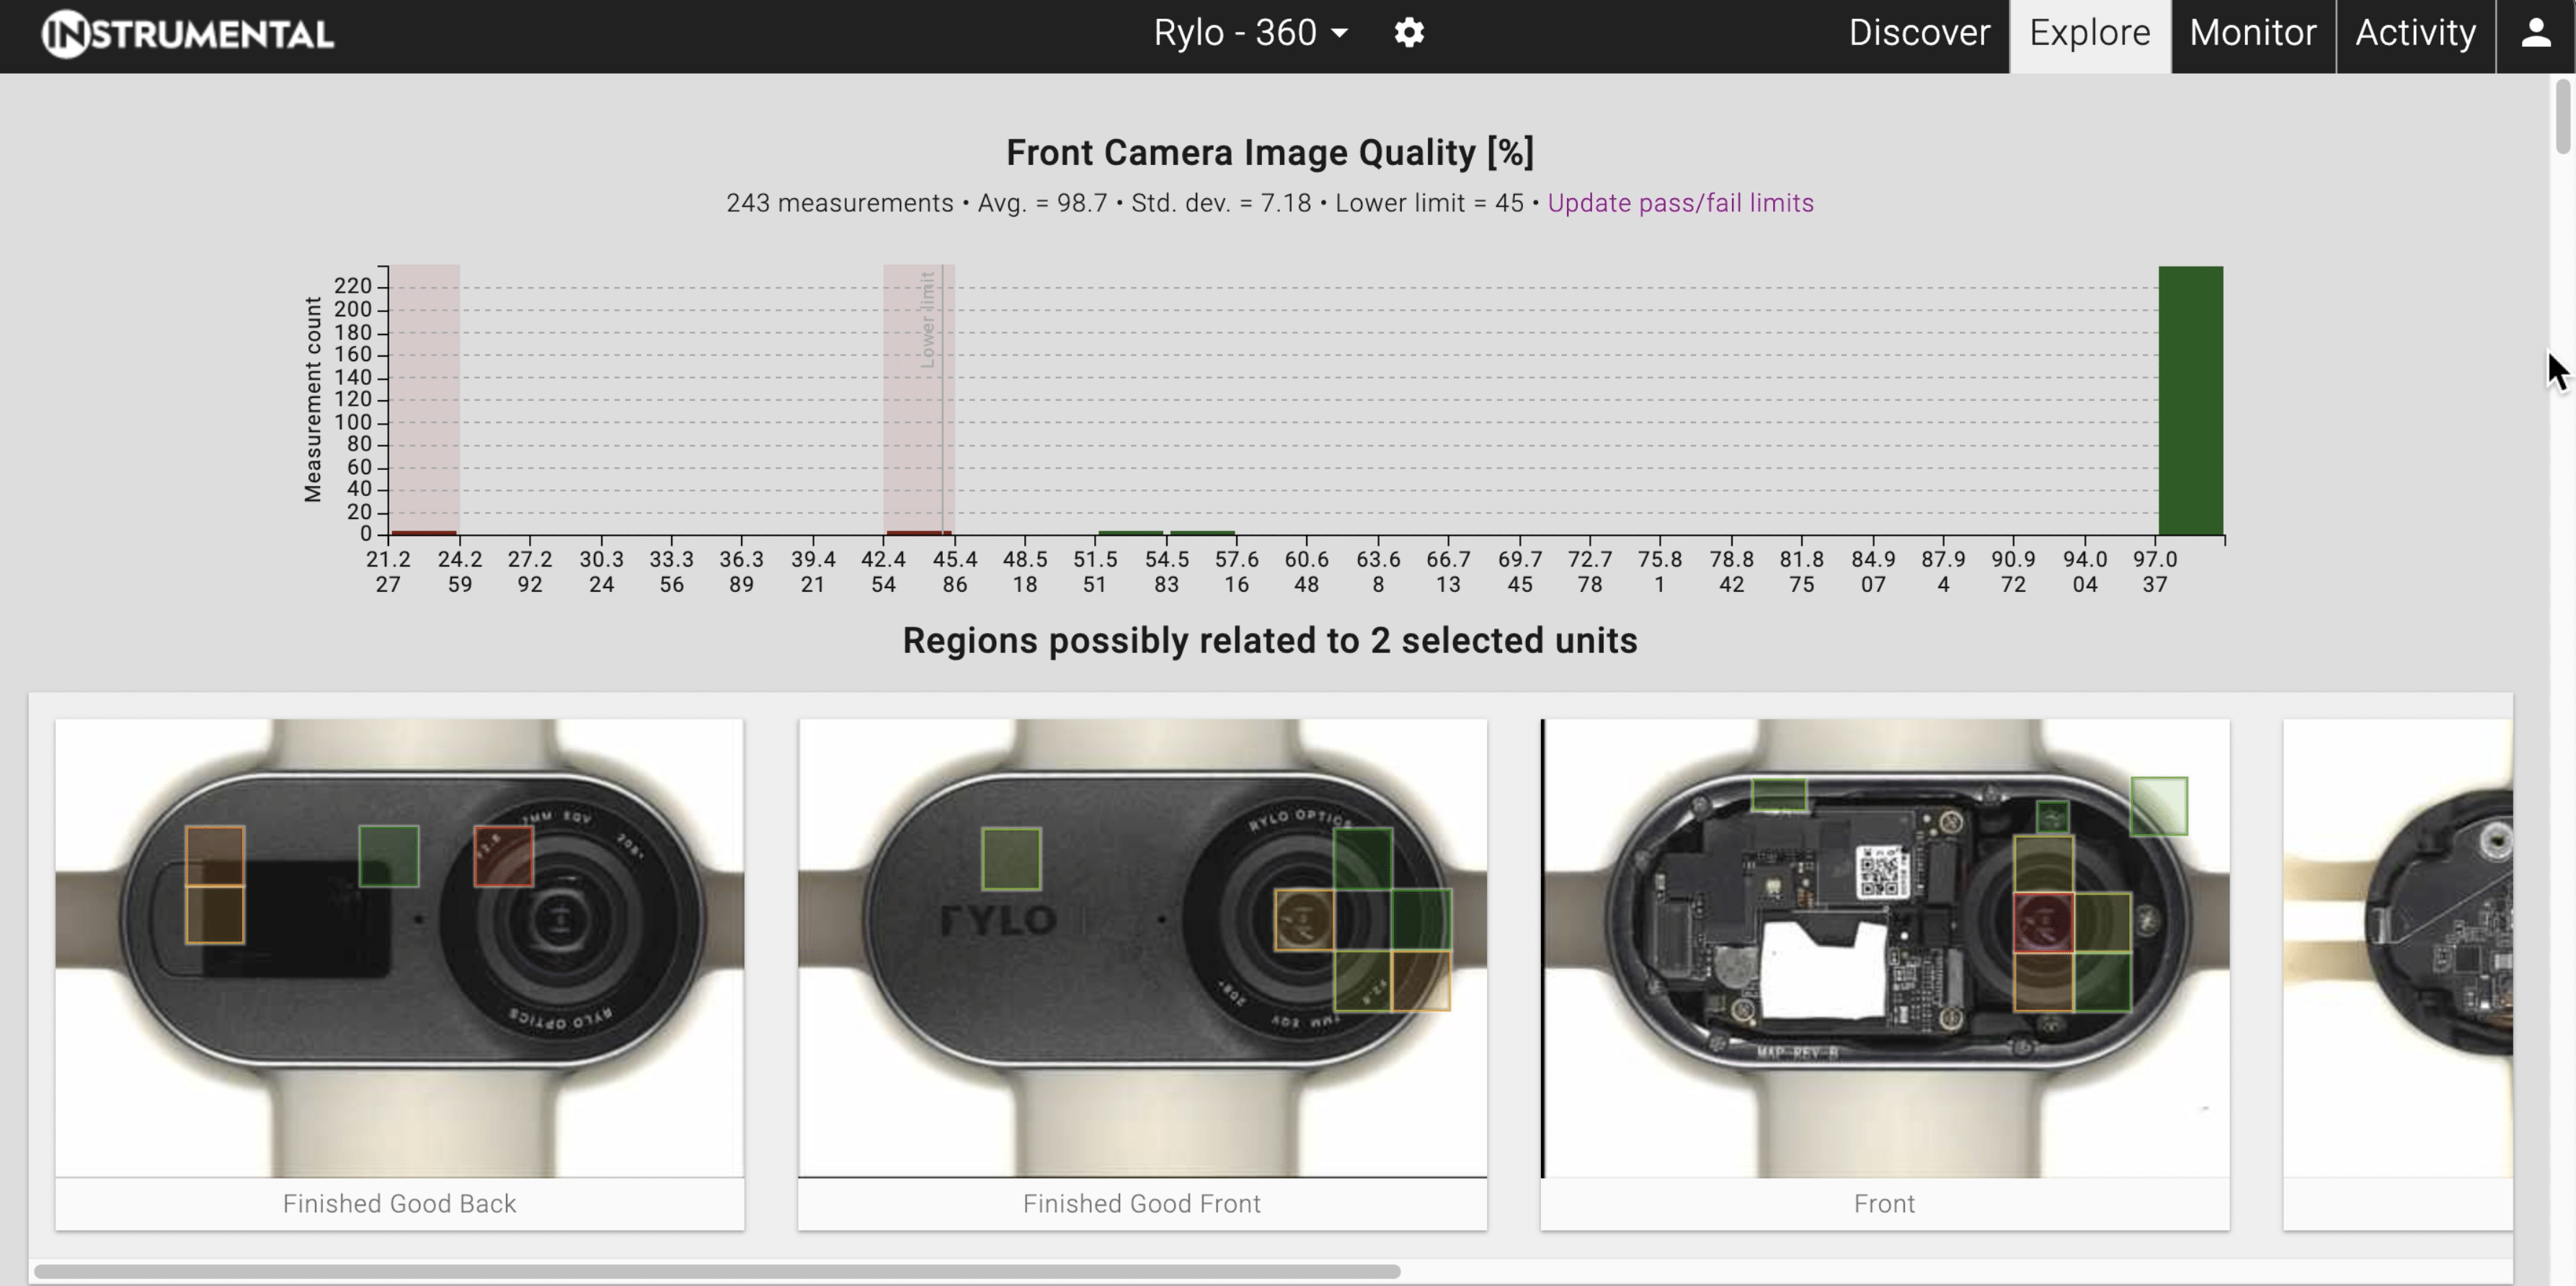The image size is (2576, 1286).
Task: Click the Finished Good Front caption
Action: click(x=1142, y=1203)
